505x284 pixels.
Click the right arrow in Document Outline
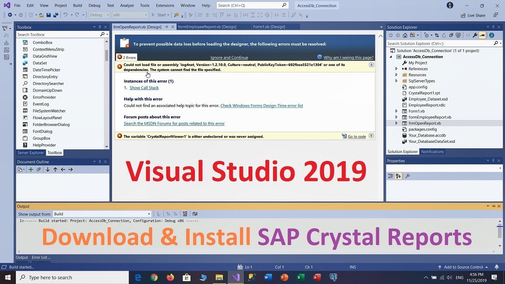[x=71, y=170]
